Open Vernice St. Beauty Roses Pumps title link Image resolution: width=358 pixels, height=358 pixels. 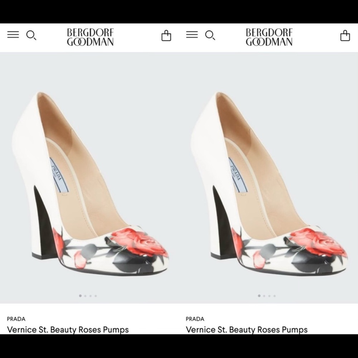[69, 330]
